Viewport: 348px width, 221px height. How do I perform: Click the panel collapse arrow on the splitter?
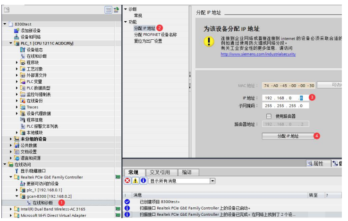tap(190, 76)
